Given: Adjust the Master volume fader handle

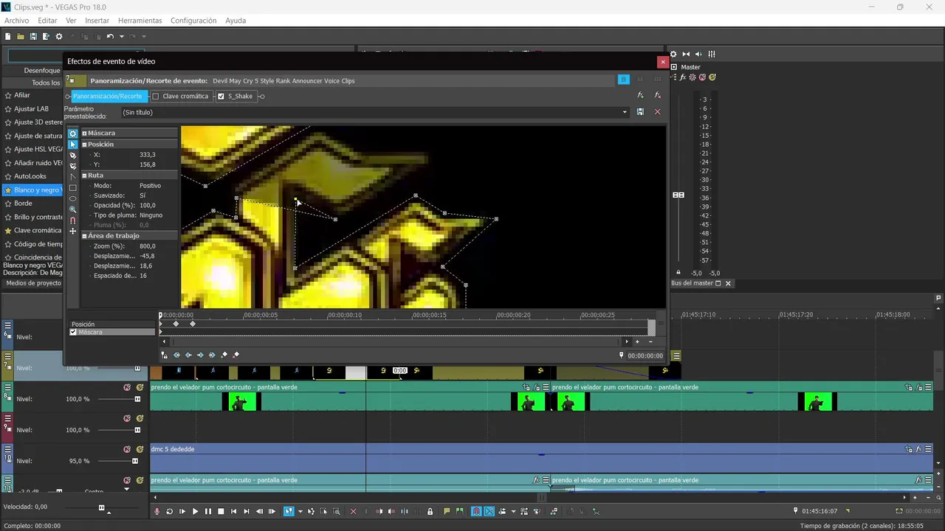Looking at the screenshot, I should (678, 195).
